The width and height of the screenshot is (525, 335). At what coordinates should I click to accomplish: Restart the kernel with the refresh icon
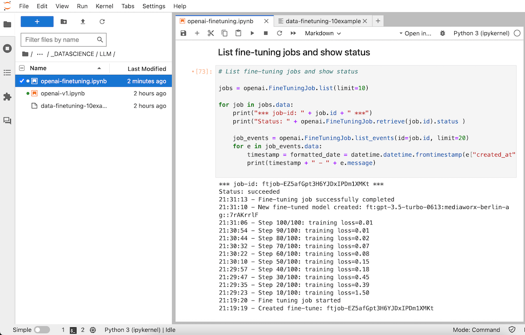[x=279, y=33]
